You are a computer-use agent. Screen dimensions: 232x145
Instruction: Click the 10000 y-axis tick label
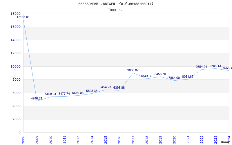(x=16, y=67)
